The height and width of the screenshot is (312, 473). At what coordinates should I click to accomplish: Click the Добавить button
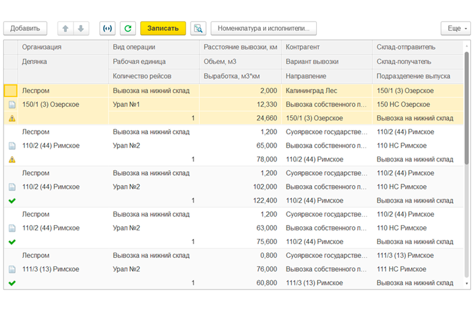[25, 29]
